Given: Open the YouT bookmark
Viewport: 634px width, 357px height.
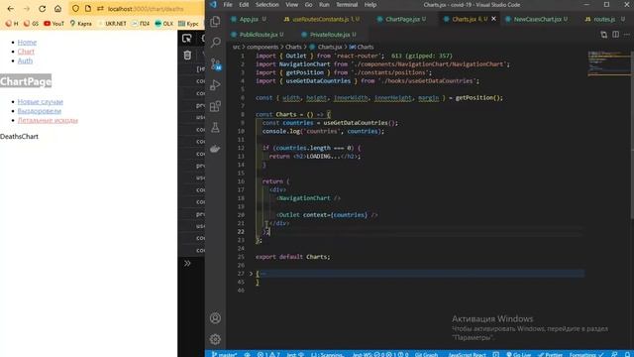Looking at the screenshot, I should [53, 24].
